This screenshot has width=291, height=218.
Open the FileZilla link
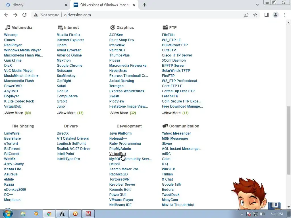tap(168, 35)
